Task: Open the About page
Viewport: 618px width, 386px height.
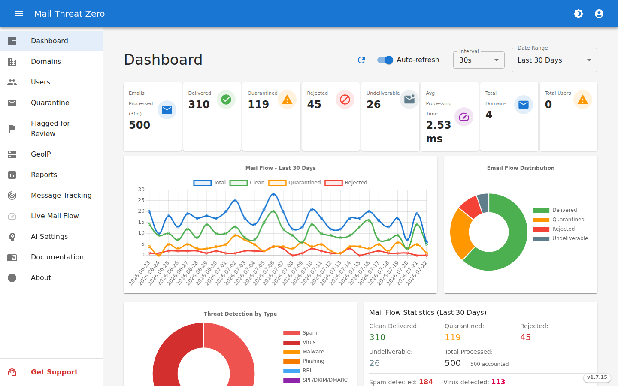Action: click(51, 278)
